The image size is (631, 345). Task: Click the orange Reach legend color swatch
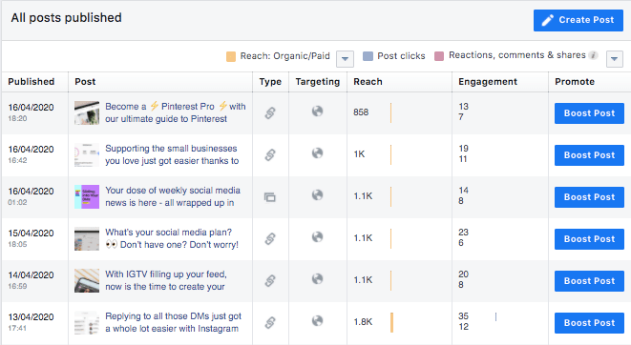click(x=231, y=56)
